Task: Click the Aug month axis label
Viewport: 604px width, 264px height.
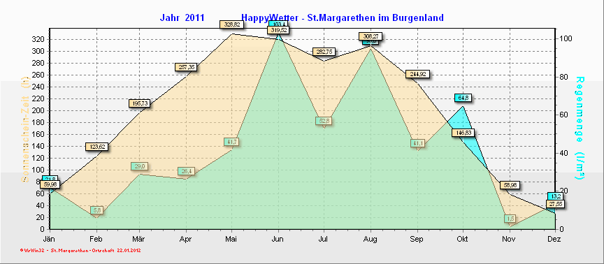Action: 371,240
